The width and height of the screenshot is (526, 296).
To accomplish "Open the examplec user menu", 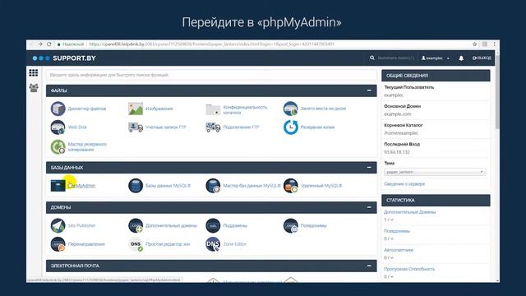I will coord(436,58).
